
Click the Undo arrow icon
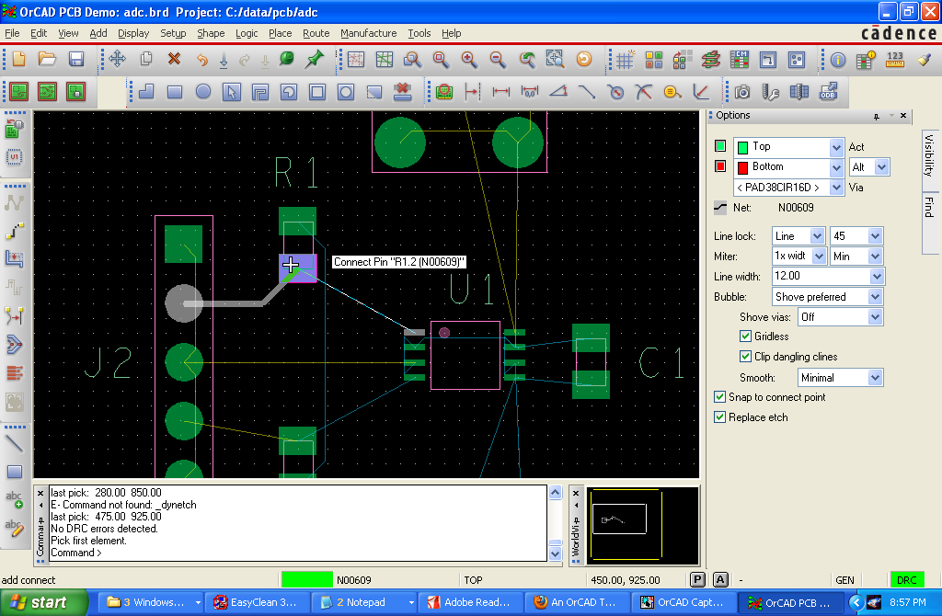tap(201, 60)
